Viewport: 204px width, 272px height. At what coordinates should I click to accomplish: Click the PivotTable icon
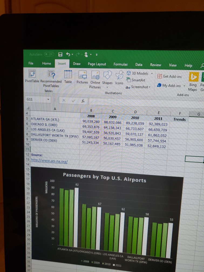[32, 74]
